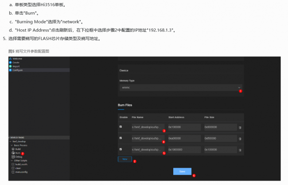The height and width of the screenshot is (185, 288).
Task: Click the File Size column header
Action: tap(209, 117)
